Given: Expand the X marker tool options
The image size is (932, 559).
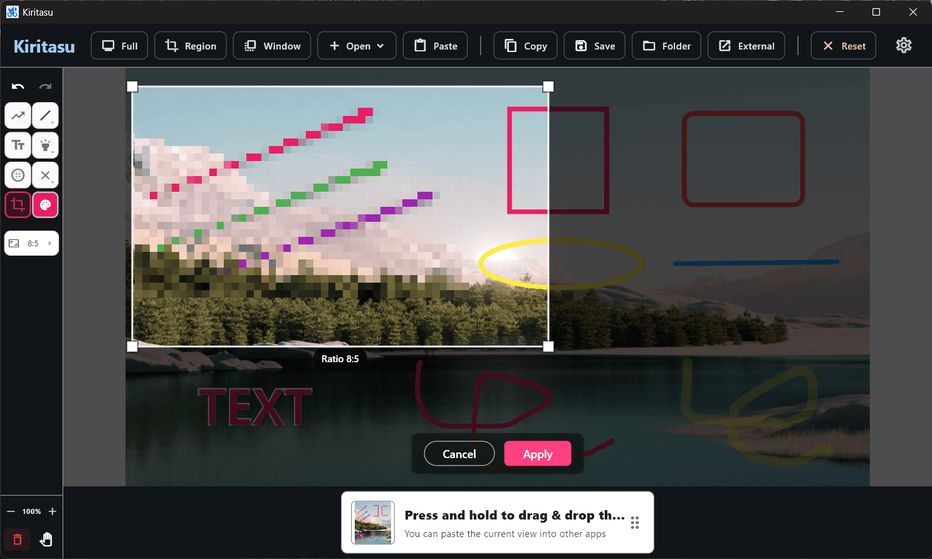Looking at the screenshot, I should pos(45,175).
